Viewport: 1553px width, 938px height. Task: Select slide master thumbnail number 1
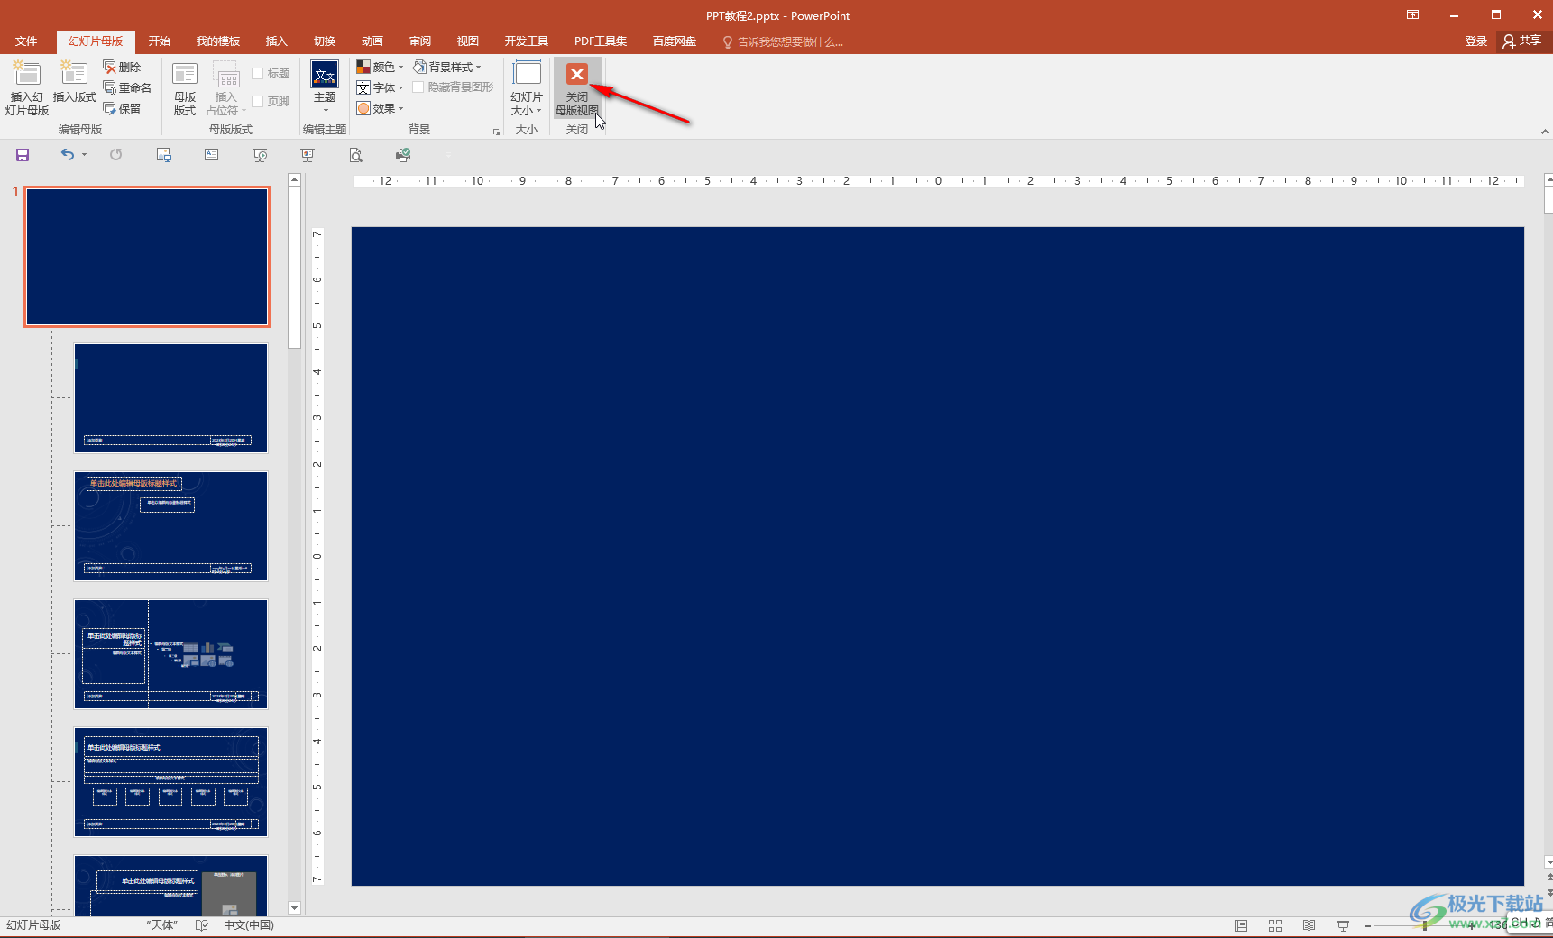point(147,257)
